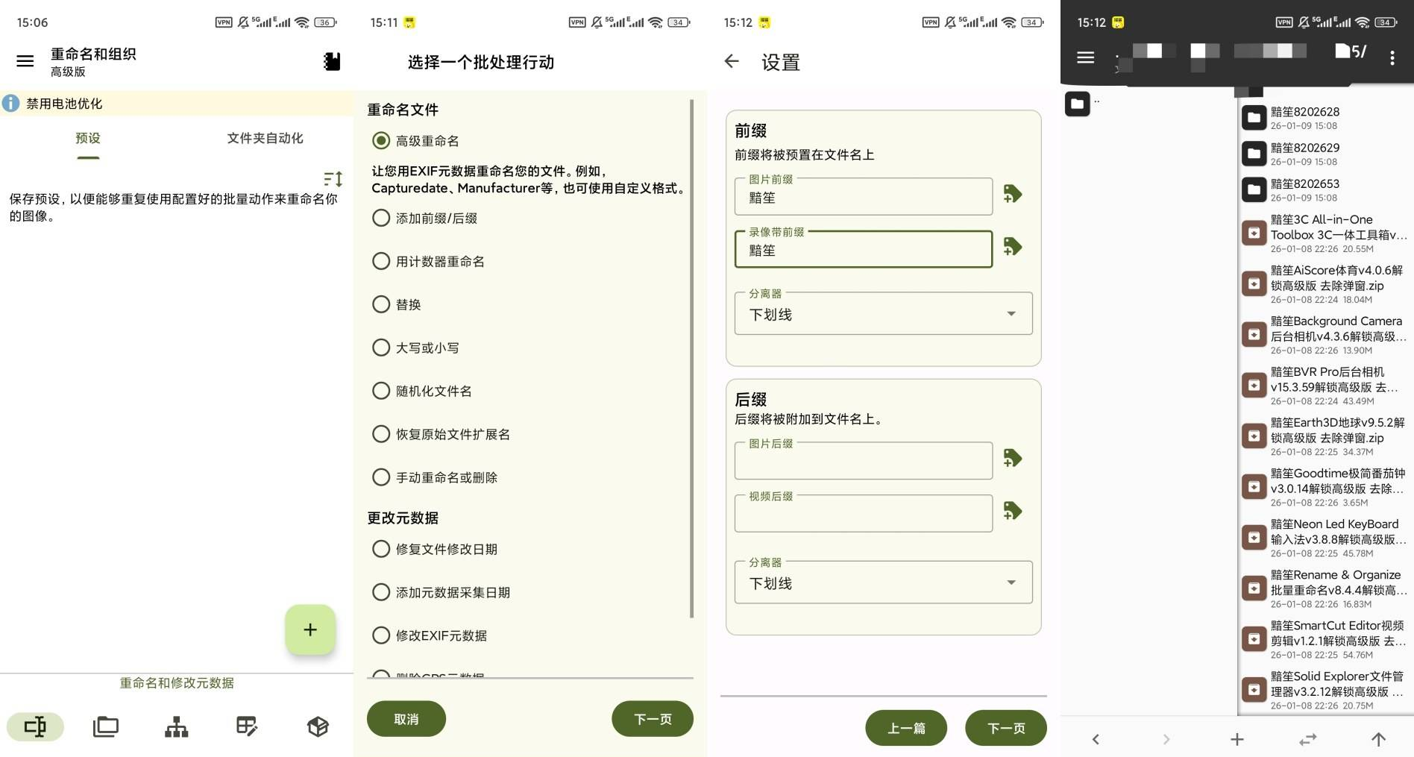
Task: Select the 添加前缀/后缀 radio option
Action: click(x=381, y=219)
